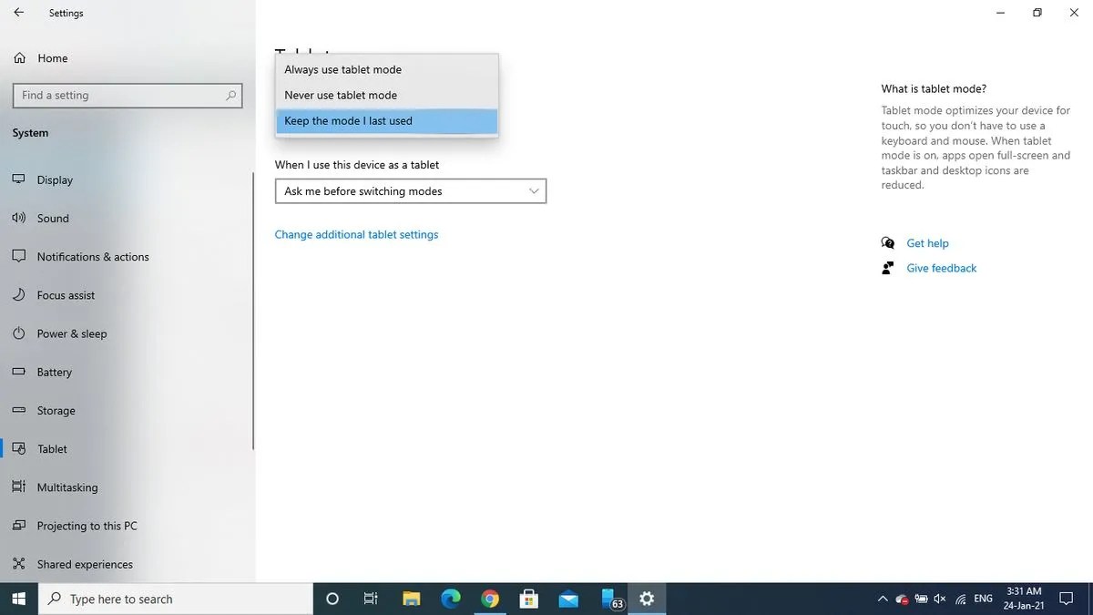
Task: Open Multitasking settings
Action: [x=67, y=487]
